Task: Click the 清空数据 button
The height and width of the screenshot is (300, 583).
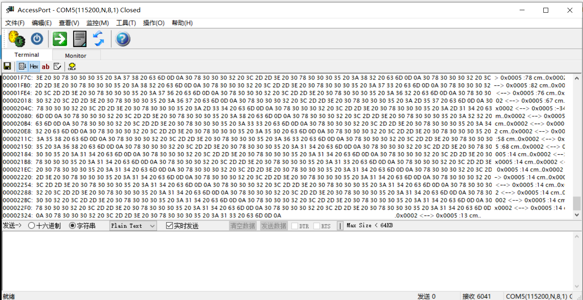Action: click(242, 226)
